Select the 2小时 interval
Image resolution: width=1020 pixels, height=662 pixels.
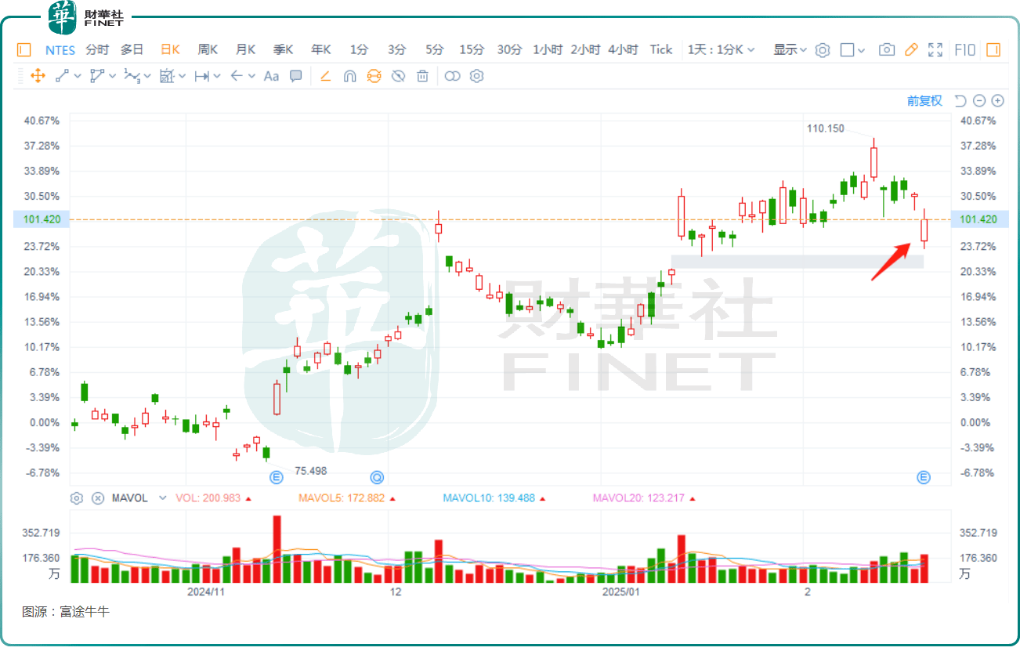pyautogui.click(x=585, y=49)
